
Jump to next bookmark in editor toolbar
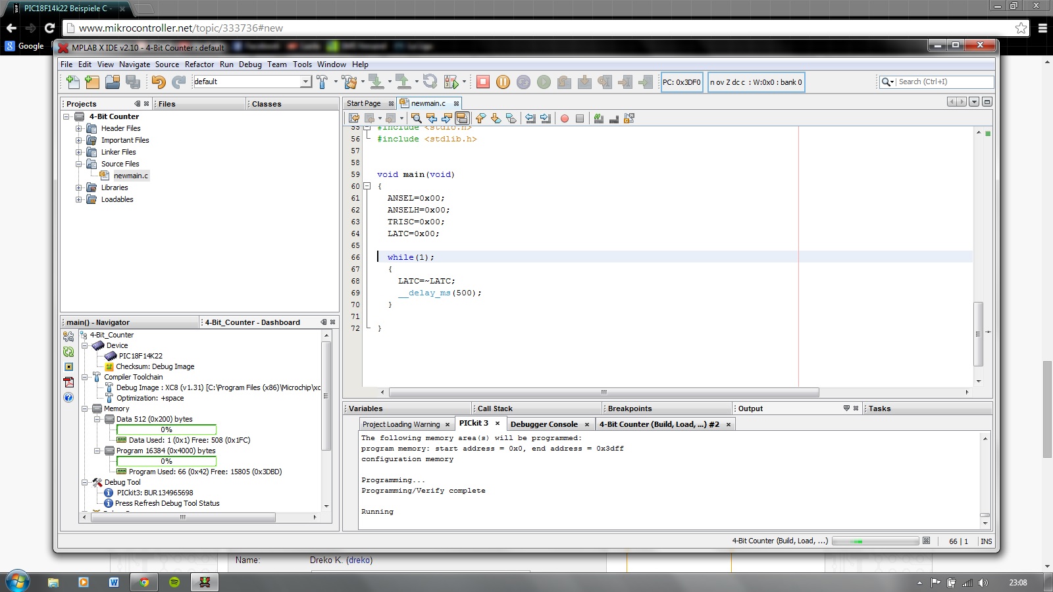496,118
